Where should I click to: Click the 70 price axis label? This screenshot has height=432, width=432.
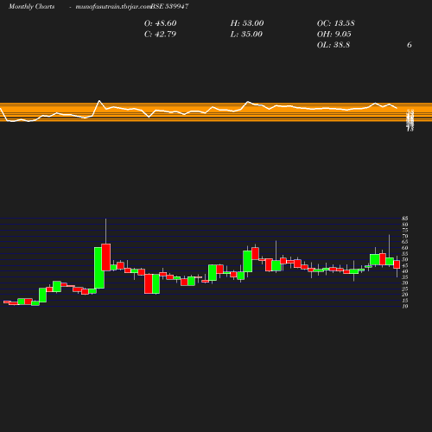(405, 236)
